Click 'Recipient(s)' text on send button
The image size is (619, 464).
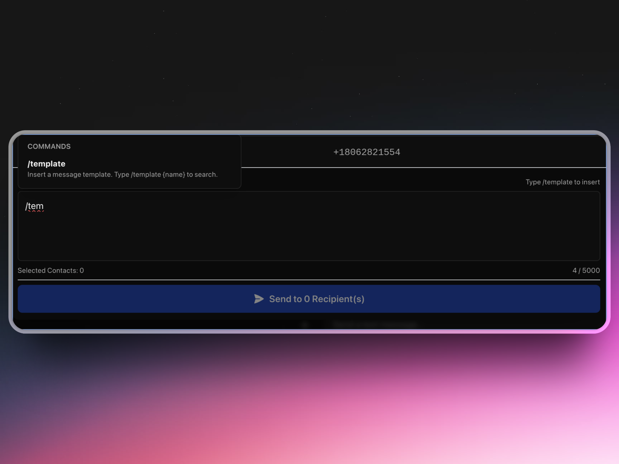pyautogui.click(x=338, y=299)
